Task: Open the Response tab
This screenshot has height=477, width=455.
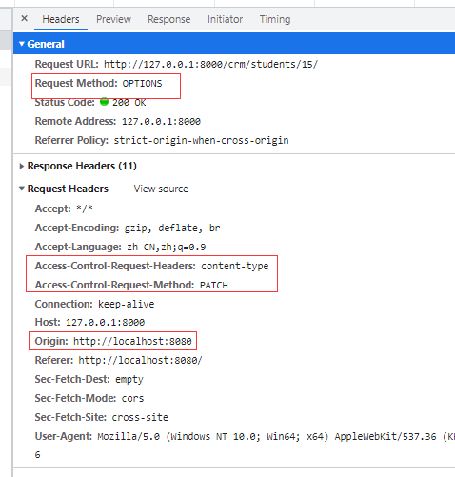Action: [x=168, y=19]
